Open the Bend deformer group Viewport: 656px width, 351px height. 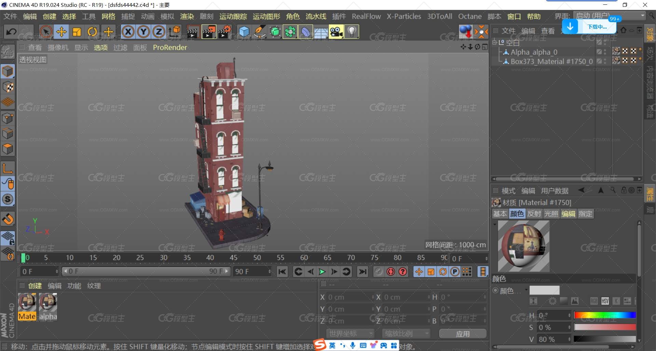pos(306,32)
